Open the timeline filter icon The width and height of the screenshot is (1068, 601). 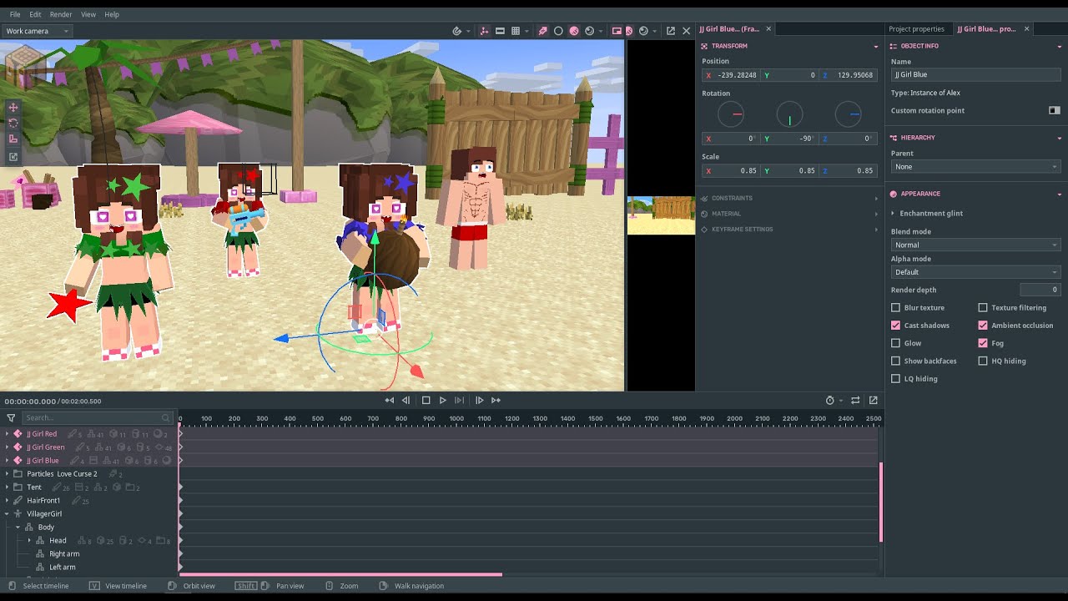pos(11,417)
